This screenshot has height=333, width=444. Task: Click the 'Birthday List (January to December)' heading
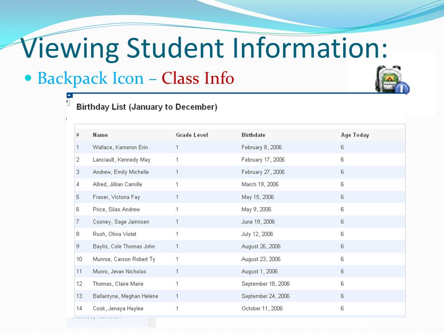click(147, 107)
